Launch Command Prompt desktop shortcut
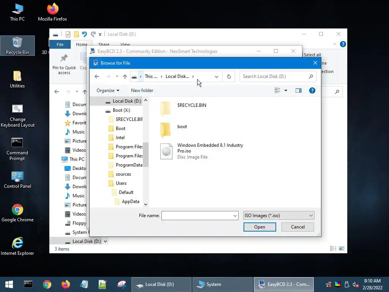The image size is (389, 292). tap(17, 149)
